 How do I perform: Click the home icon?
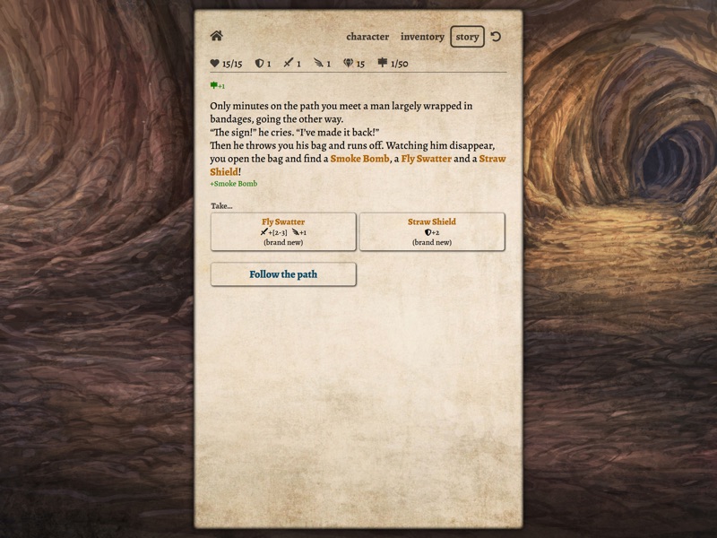tap(215, 37)
